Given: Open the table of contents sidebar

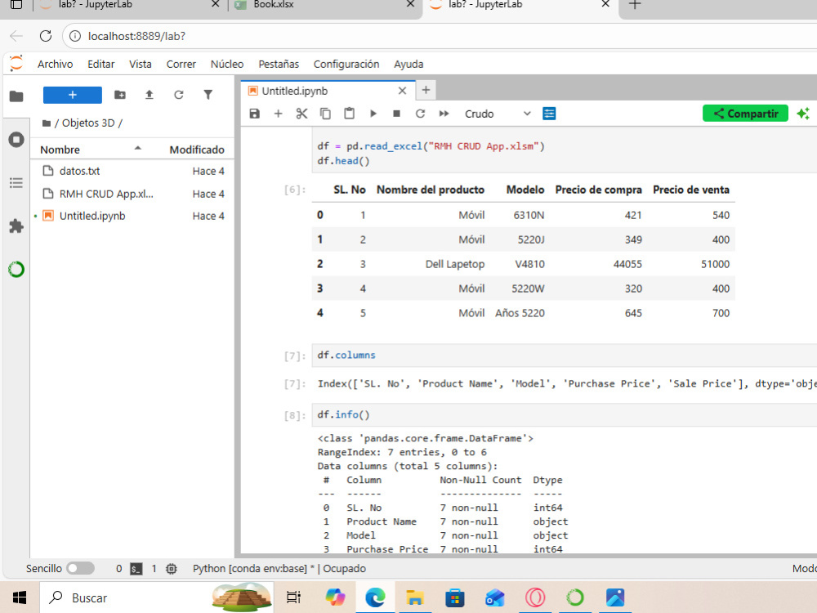Looking at the screenshot, I should [16, 183].
